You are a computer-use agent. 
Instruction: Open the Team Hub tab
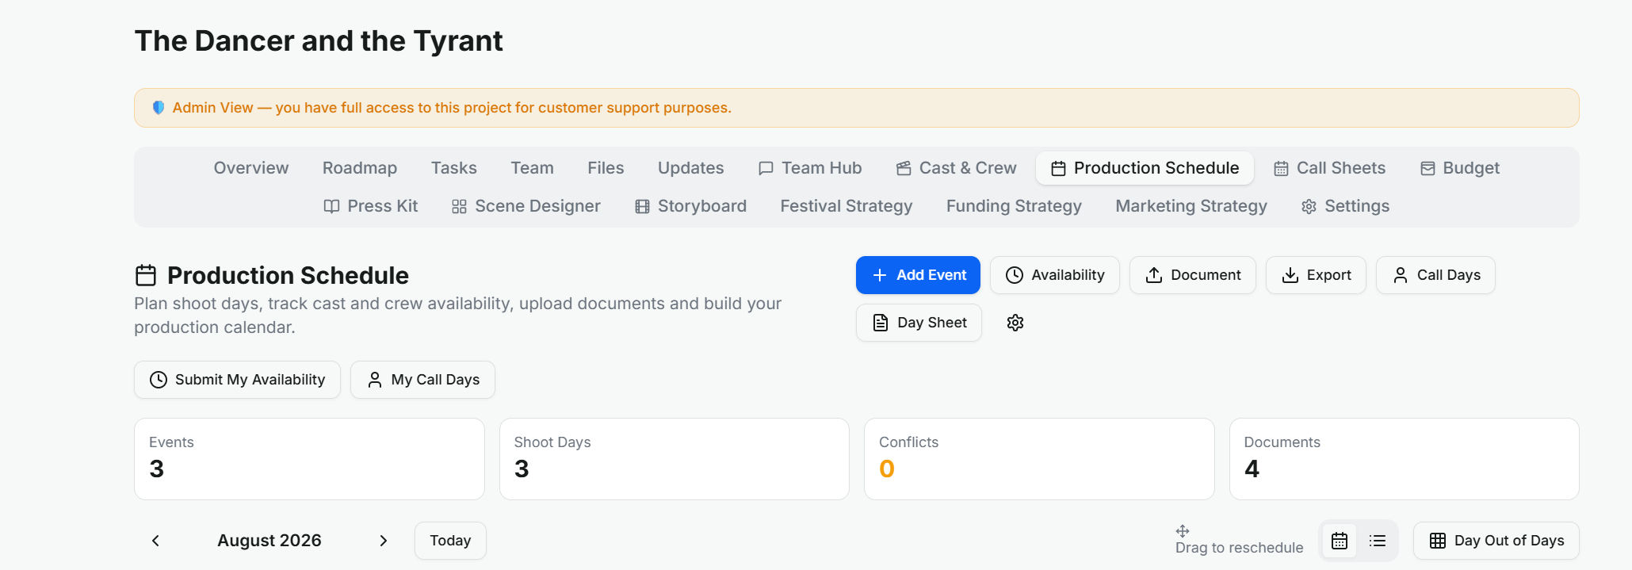click(x=810, y=168)
